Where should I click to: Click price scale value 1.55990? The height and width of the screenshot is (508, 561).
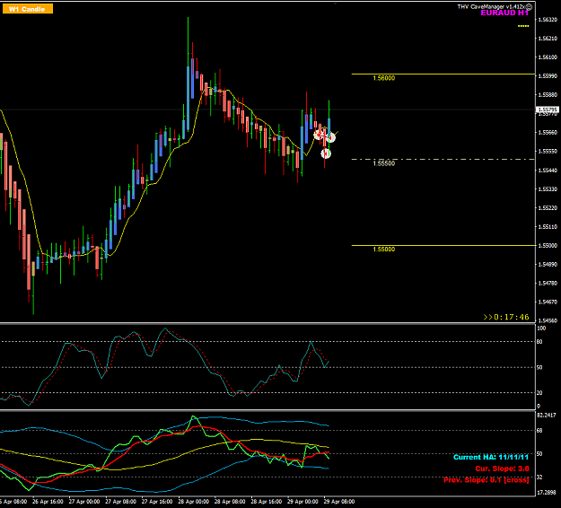pyautogui.click(x=548, y=76)
